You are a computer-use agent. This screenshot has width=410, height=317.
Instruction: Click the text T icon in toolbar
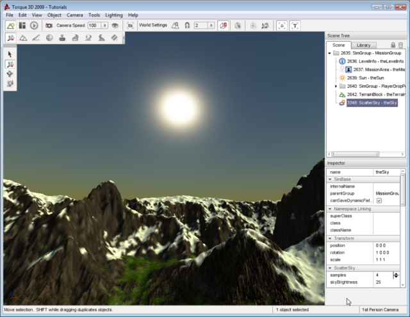click(x=295, y=25)
